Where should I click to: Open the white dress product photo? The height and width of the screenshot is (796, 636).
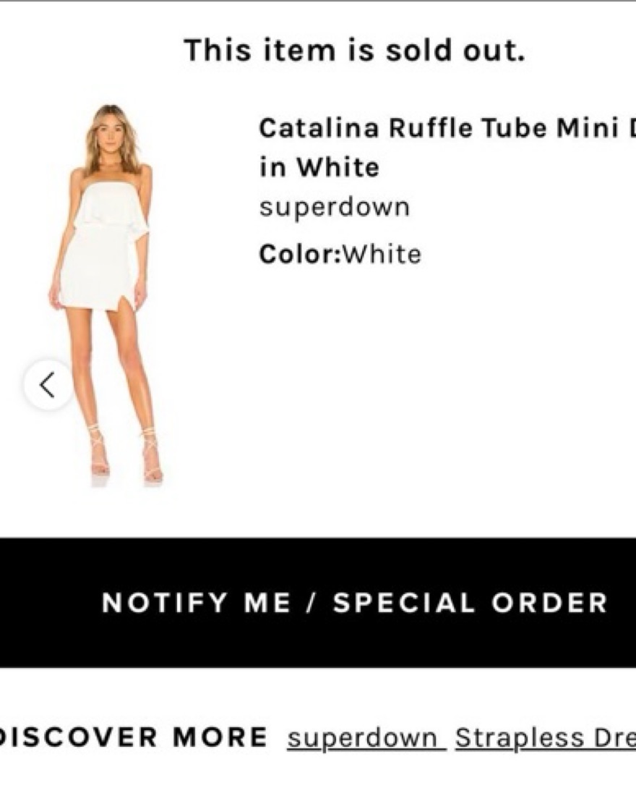click(x=108, y=289)
